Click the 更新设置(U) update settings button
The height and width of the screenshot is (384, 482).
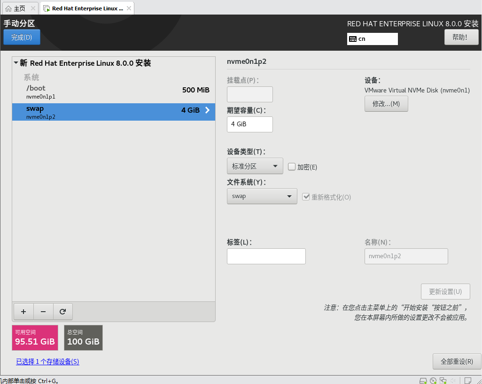pyautogui.click(x=445, y=292)
